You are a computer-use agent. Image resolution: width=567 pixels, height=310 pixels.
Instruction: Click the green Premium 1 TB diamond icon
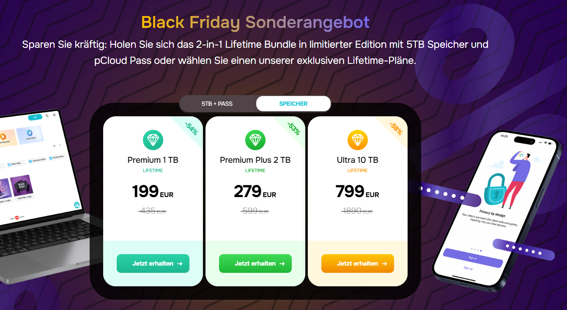(153, 140)
